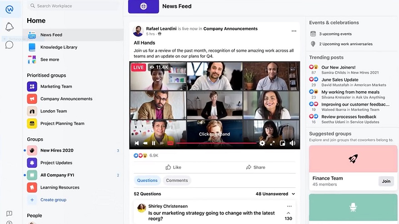Join the Finance Team group
Screen dimensions: 399x224
[386, 181]
